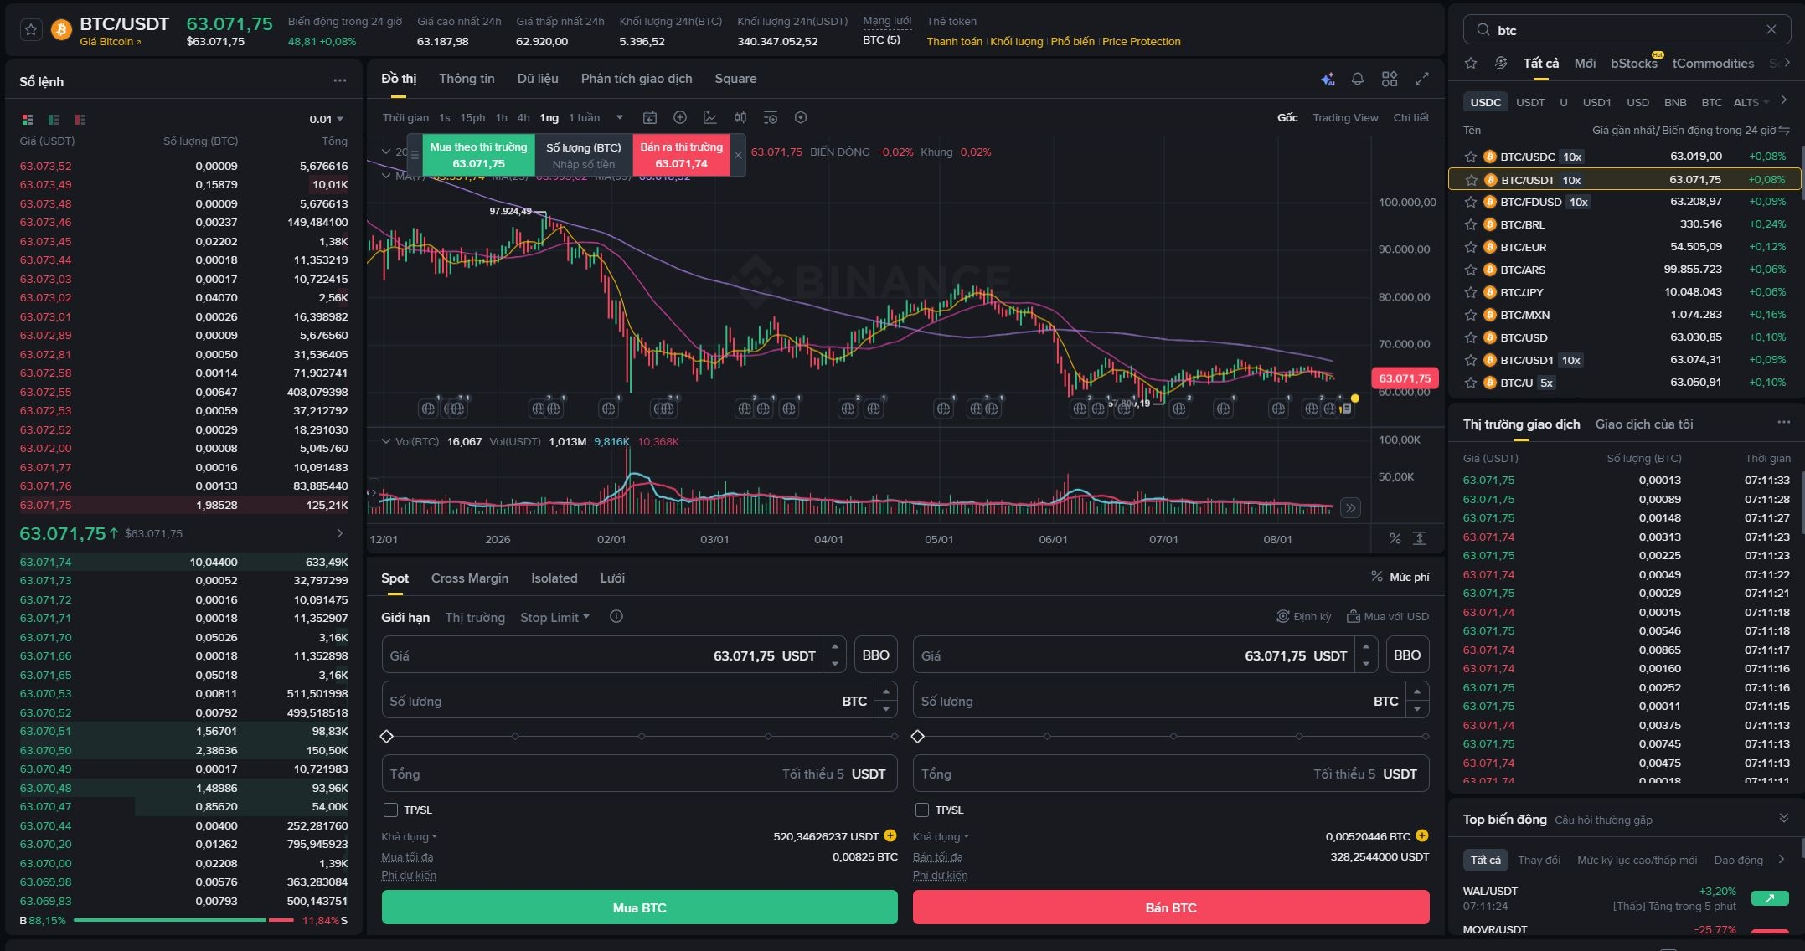This screenshot has height=951, width=1805.
Task: Open price alert bell icon
Action: click(1358, 79)
